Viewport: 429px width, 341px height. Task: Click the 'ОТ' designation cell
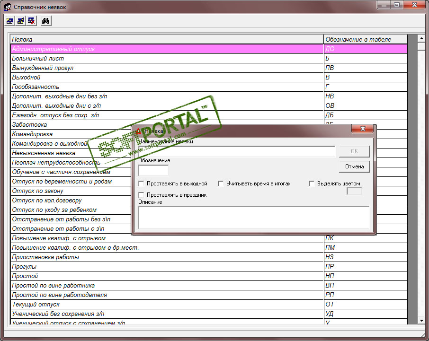tap(366, 305)
